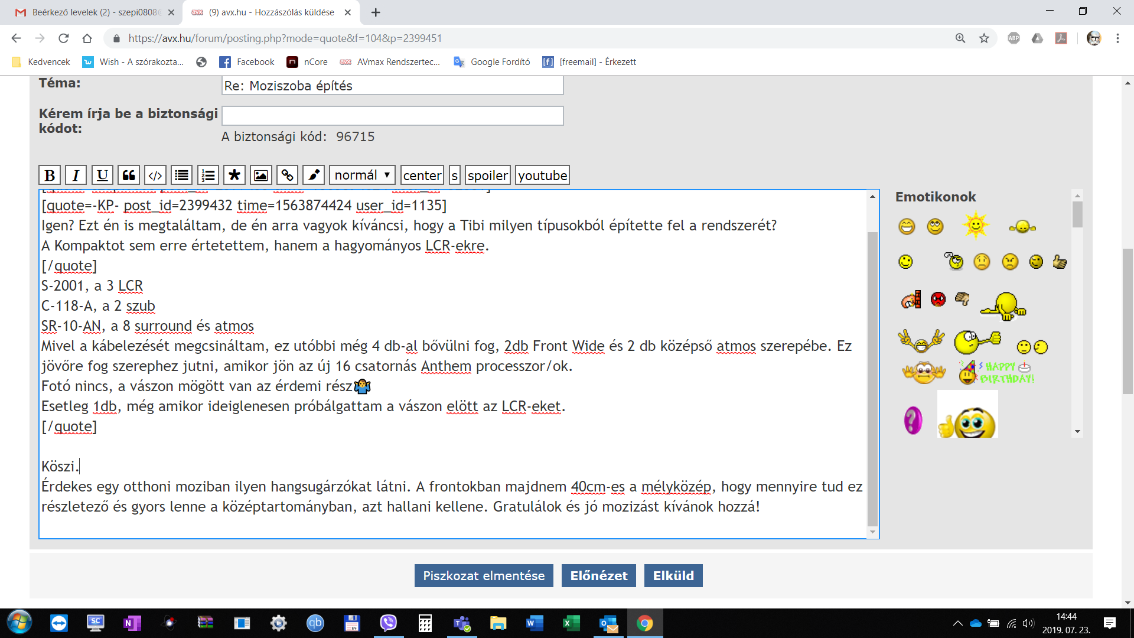The width and height of the screenshot is (1134, 638).
Task: Click the spoiler tag button
Action: pyautogui.click(x=487, y=175)
